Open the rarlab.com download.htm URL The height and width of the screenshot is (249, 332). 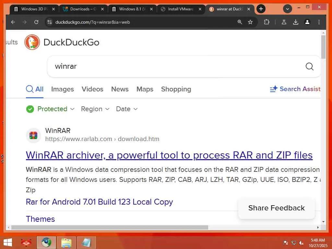[102, 139]
